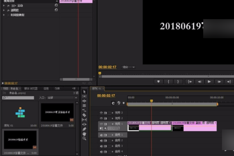Add marker in Program monitor controls

point(158,82)
